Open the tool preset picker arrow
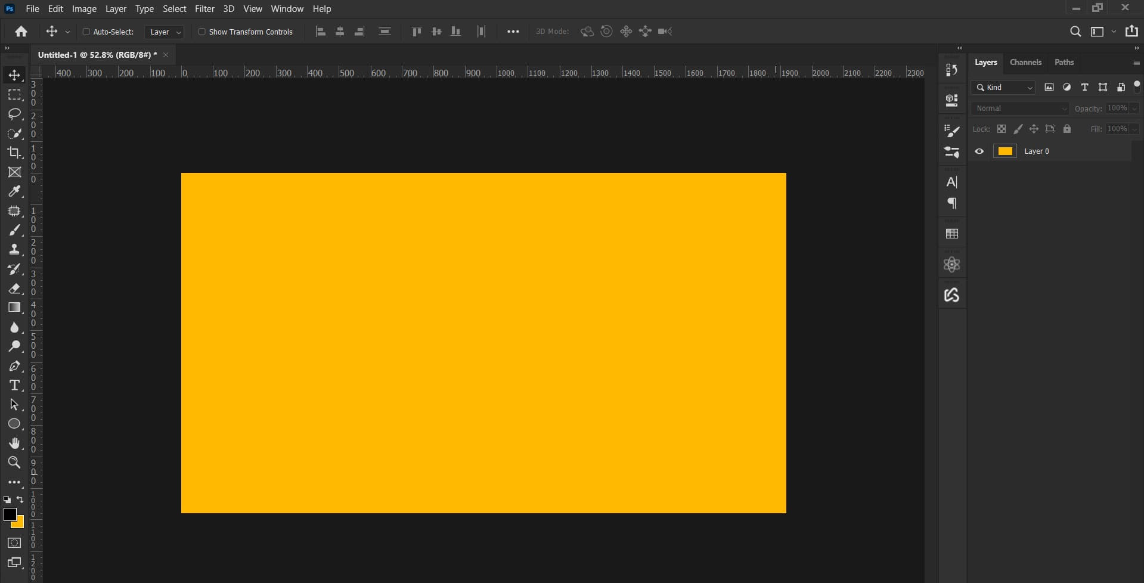 tap(67, 32)
